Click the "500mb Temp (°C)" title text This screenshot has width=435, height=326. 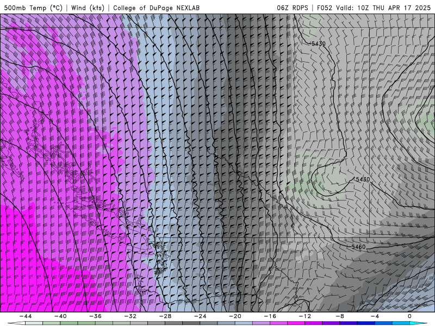[x=33, y=8]
